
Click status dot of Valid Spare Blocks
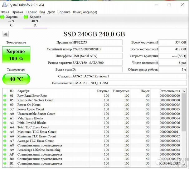click(x=5, y=118)
